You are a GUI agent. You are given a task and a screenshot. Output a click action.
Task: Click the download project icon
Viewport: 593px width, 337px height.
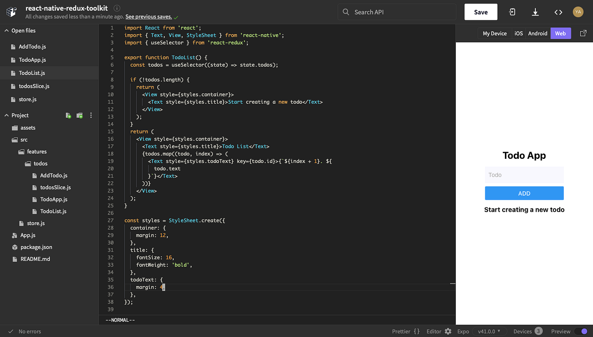tap(535, 12)
